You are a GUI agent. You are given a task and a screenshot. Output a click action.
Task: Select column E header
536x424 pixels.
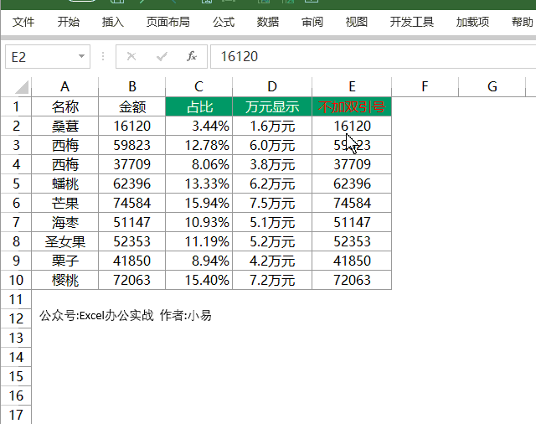coord(352,87)
